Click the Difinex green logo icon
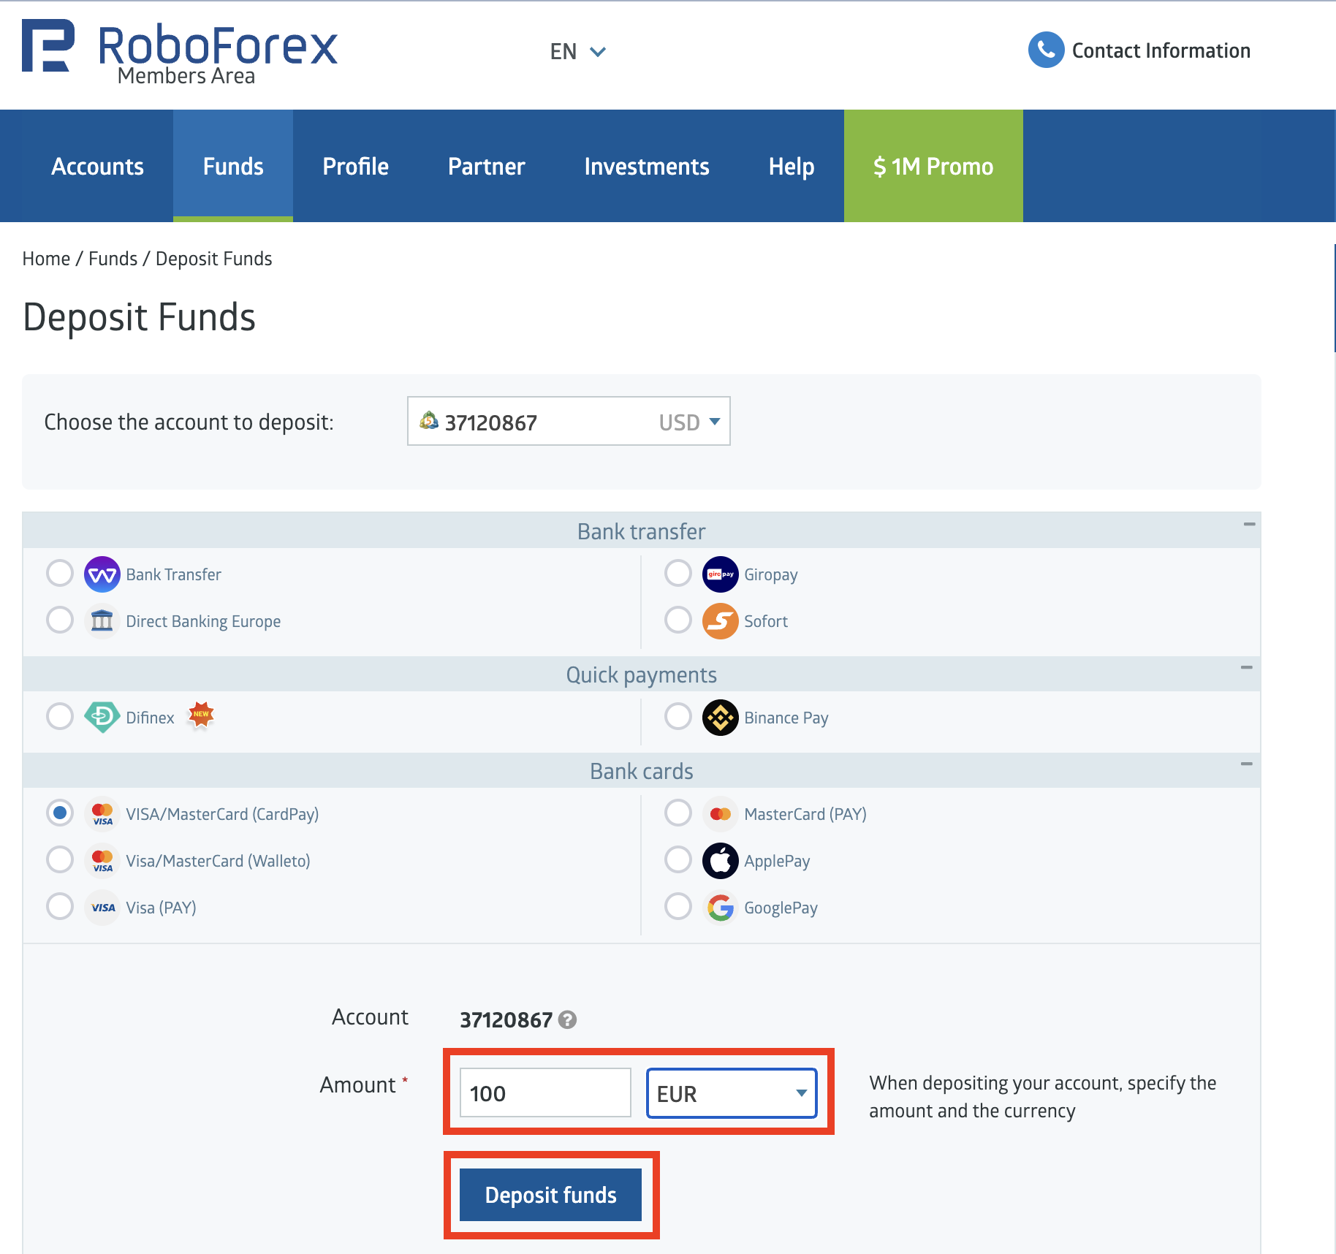 coord(102,718)
